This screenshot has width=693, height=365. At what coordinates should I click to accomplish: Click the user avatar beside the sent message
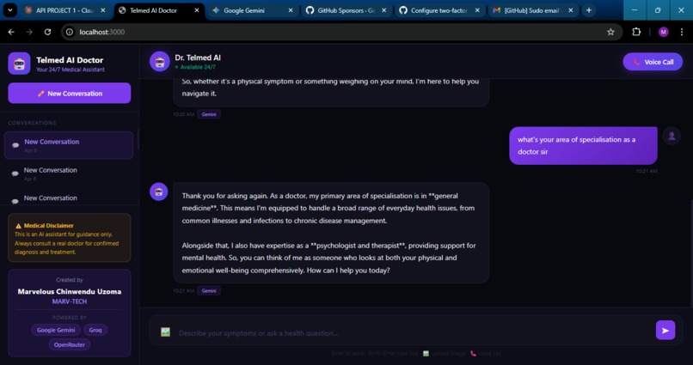[x=672, y=136]
